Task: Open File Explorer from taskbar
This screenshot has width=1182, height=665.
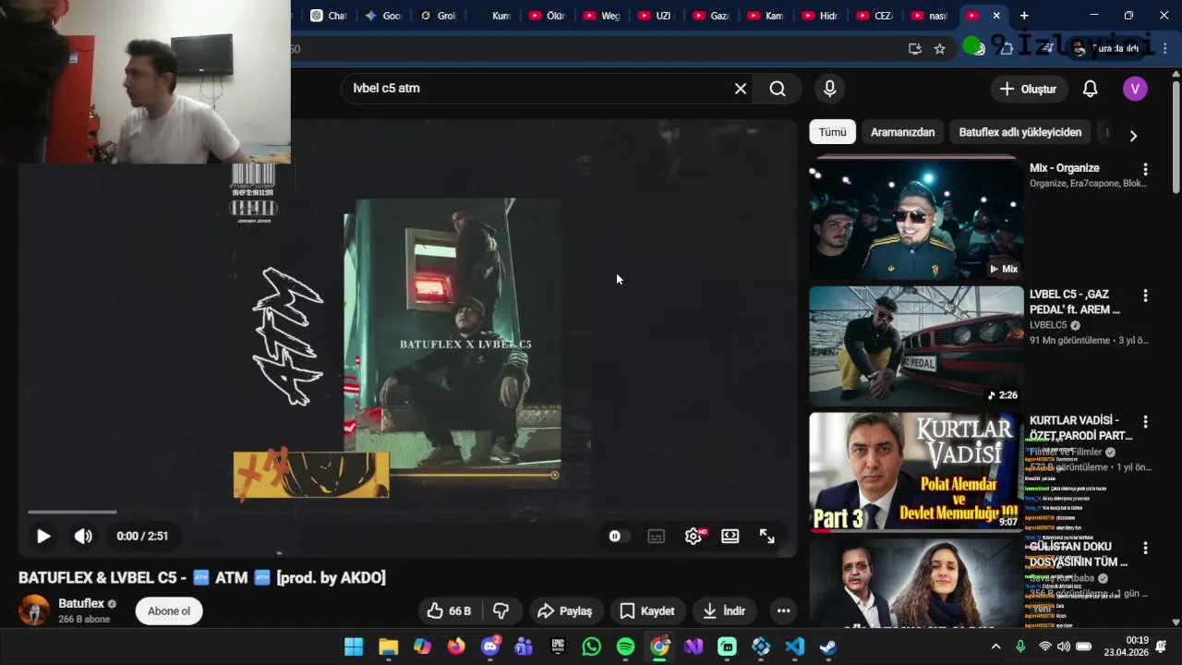Action: click(388, 647)
